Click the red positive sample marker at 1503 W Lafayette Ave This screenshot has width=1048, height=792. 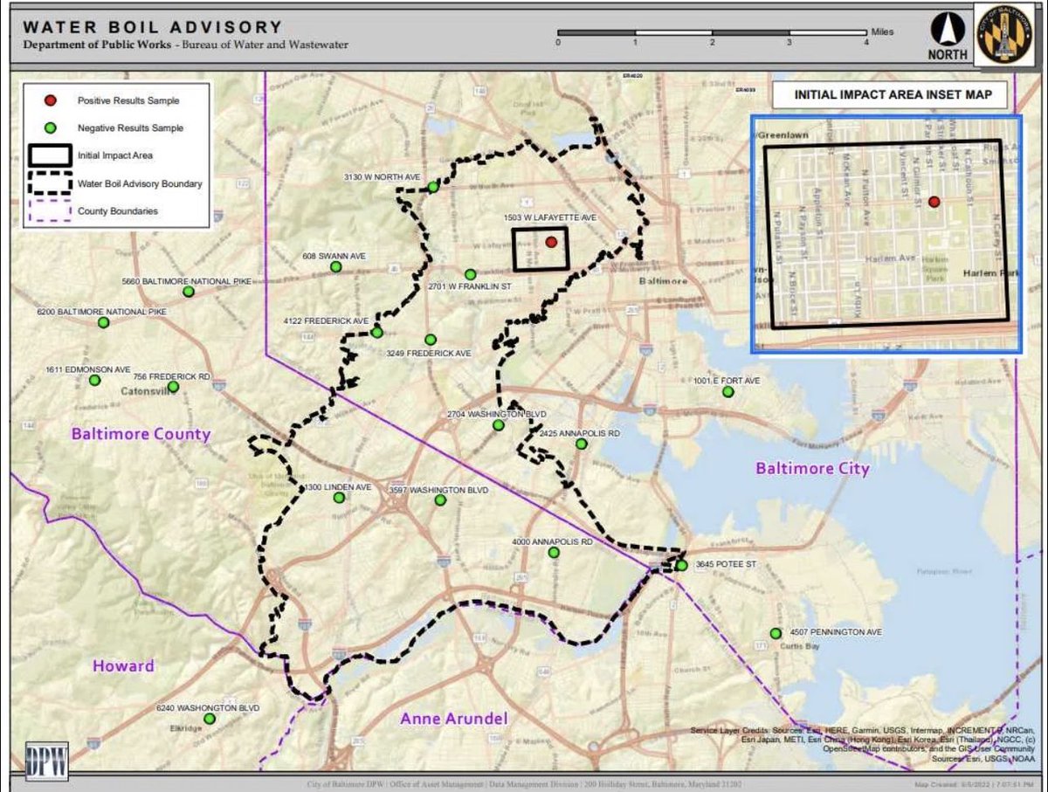pos(551,243)
